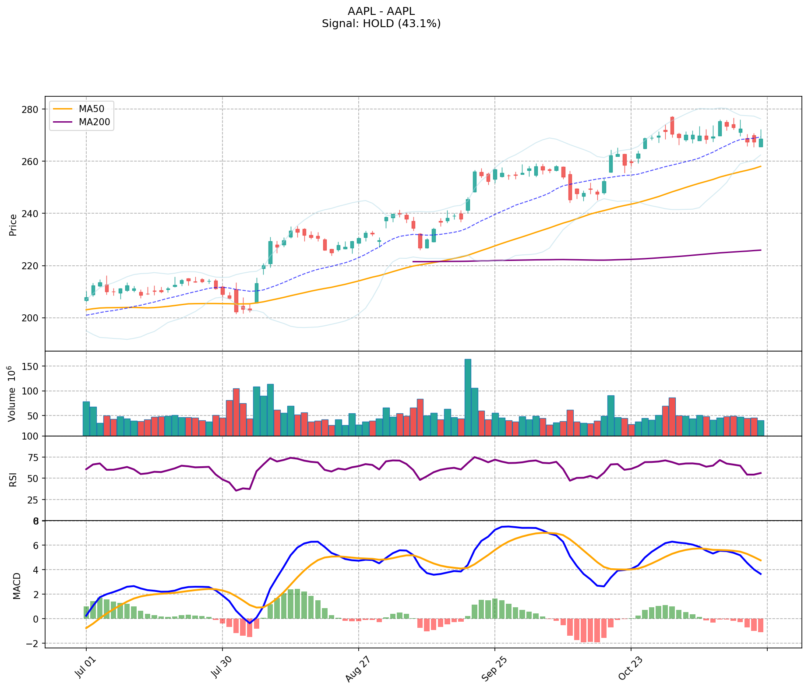Select the purple MA200 line swatch in legend

coord(63,122)
